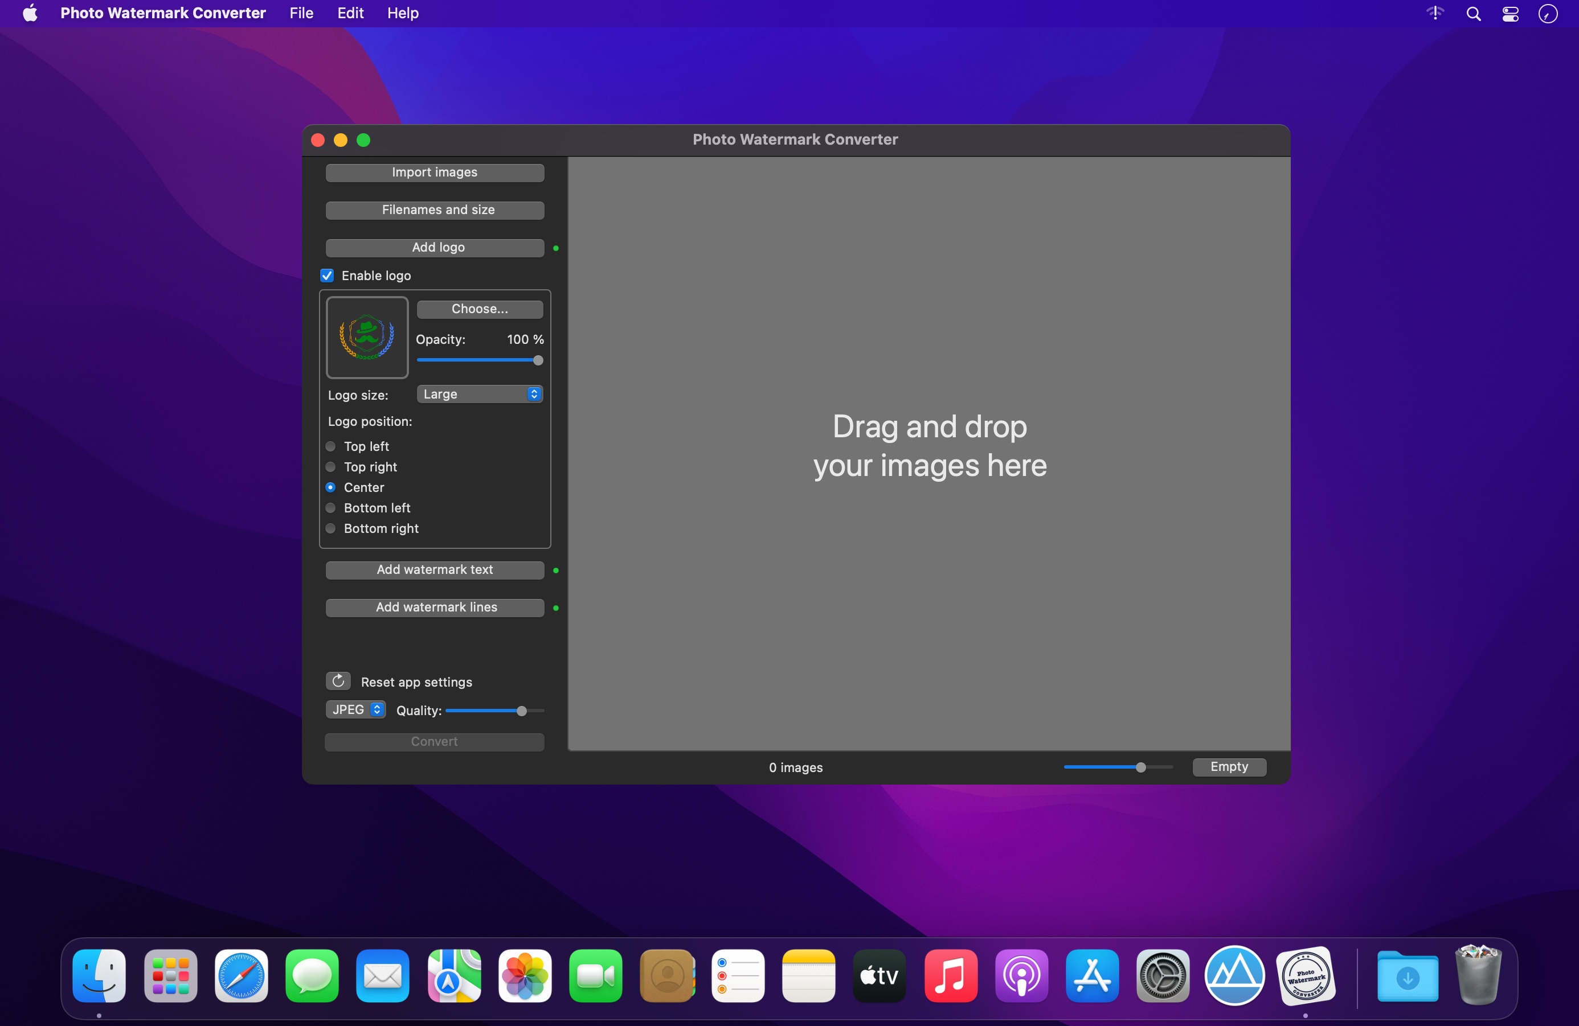
Task: Expand the Add watermark text section
Action: click(435, 570)
